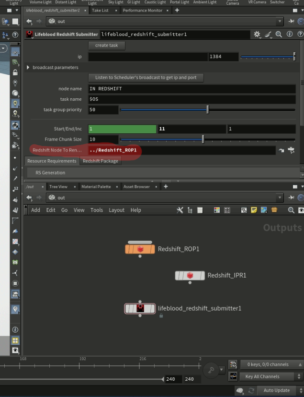
Task: Click the parameter search magnifier icon
Action: click(279, 34)
